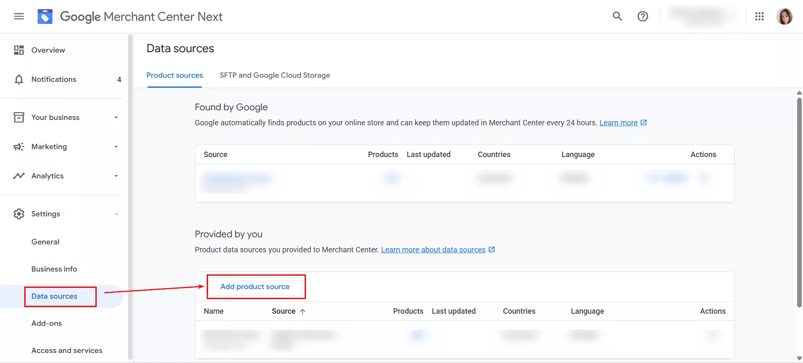This screenshot has width=803, height=363.
Task: Expand the Marketing menu arrow
Action: point(116,147)
